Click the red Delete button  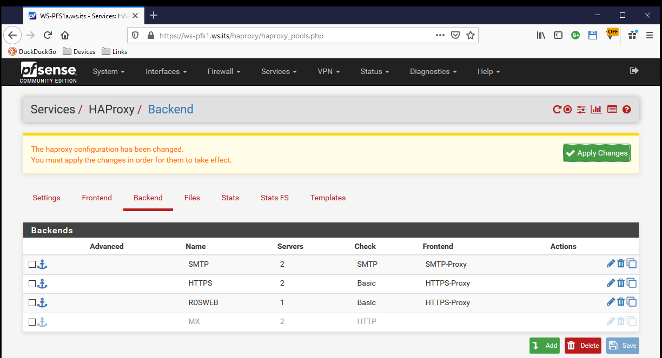pos(583,346)
